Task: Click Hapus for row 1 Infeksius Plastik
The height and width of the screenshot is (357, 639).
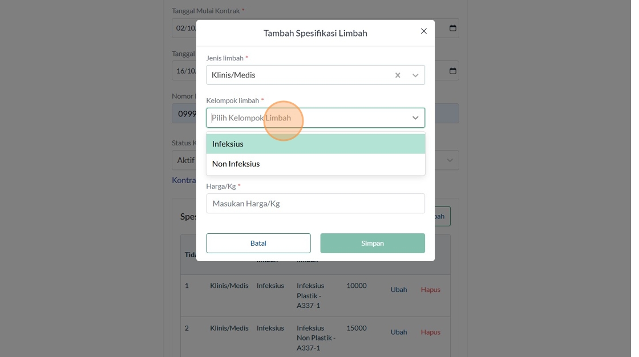Action: 431,290
